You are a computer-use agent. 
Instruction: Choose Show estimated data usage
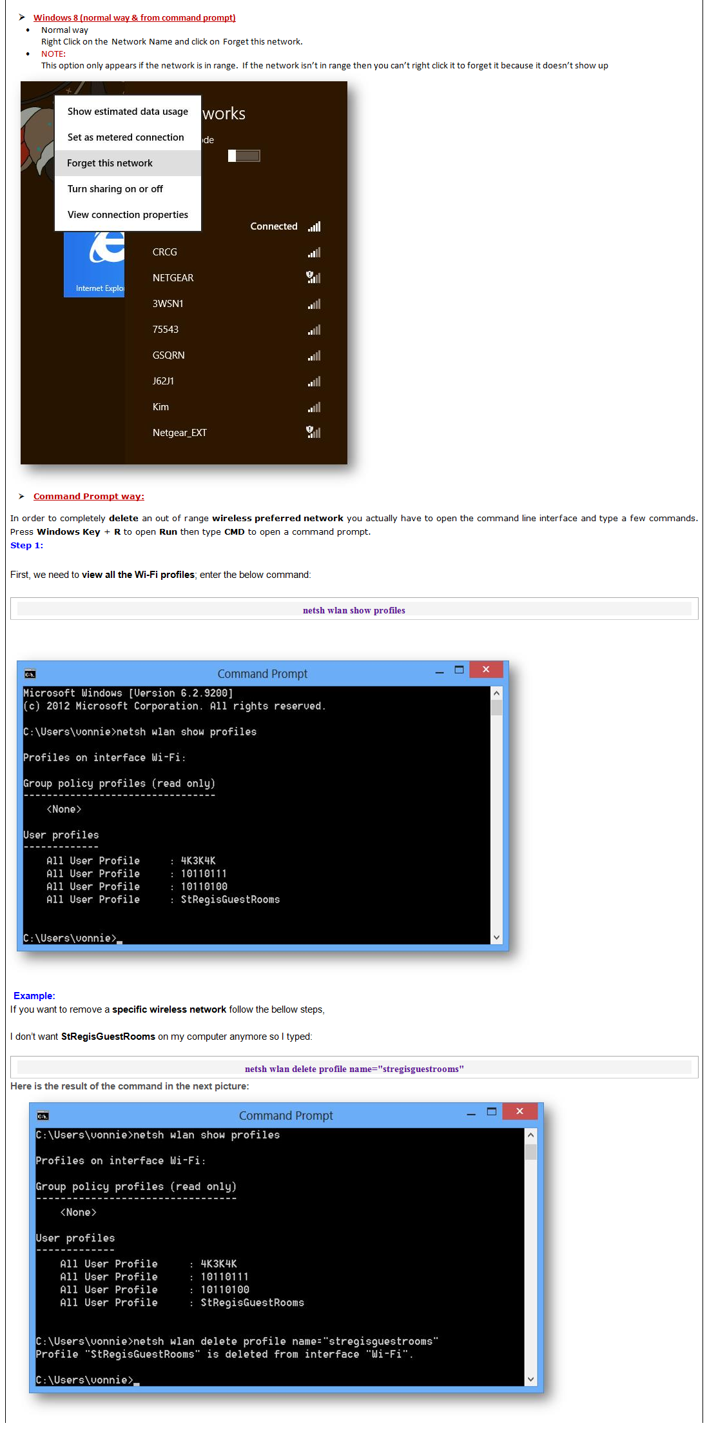pyautogui.click(x=128, y=112)
